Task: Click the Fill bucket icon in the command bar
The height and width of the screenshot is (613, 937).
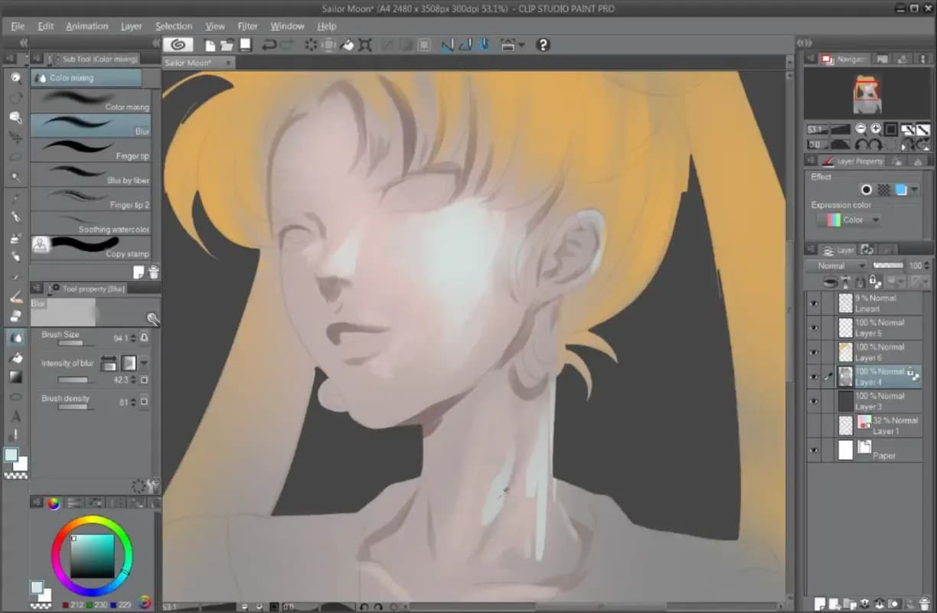Action: (347, 45)
